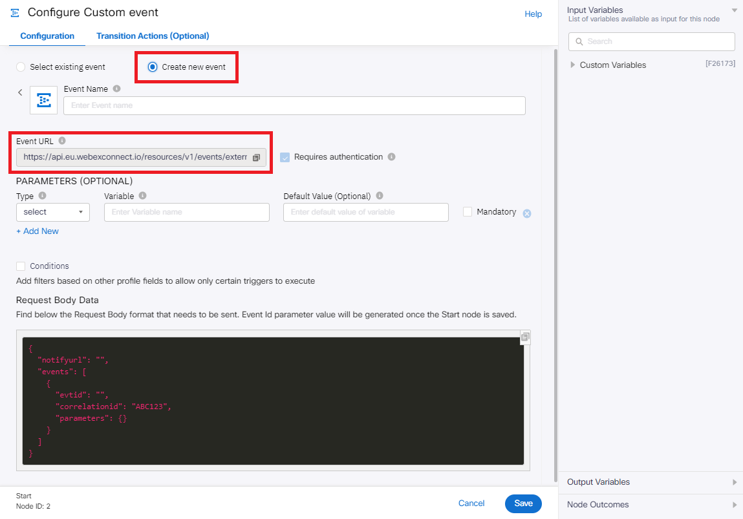Image resolution: width=743 pixels, height=519 pixels.
Task: Open the parameter Type select dropdown
Action: click(53, 212)
